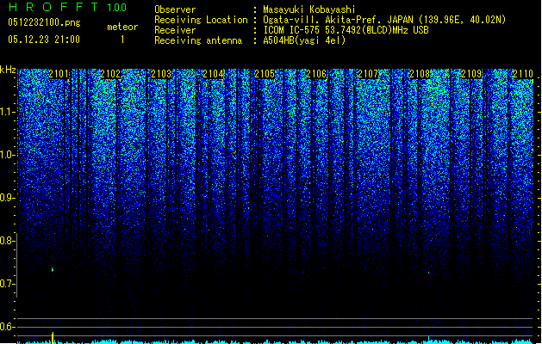The height and width of the screenshot is (344, 542).
Task: Click the Observer label
Action: click(175, 9)
